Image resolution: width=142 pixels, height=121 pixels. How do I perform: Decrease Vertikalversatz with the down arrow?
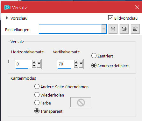pos(76,66)
